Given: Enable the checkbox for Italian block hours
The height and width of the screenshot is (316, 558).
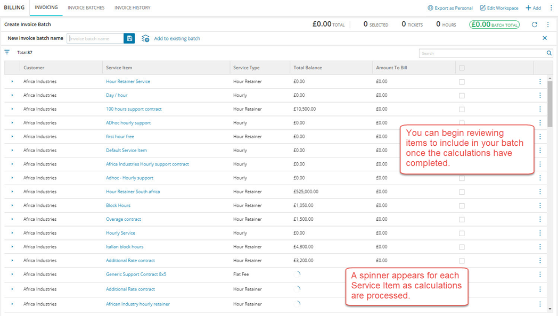Looking at the screenshot, I should point(461,246).
